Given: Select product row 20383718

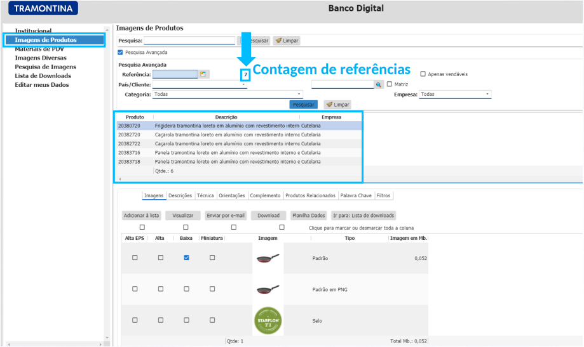Looking at the screenshot, I should [x=239, y=162].
